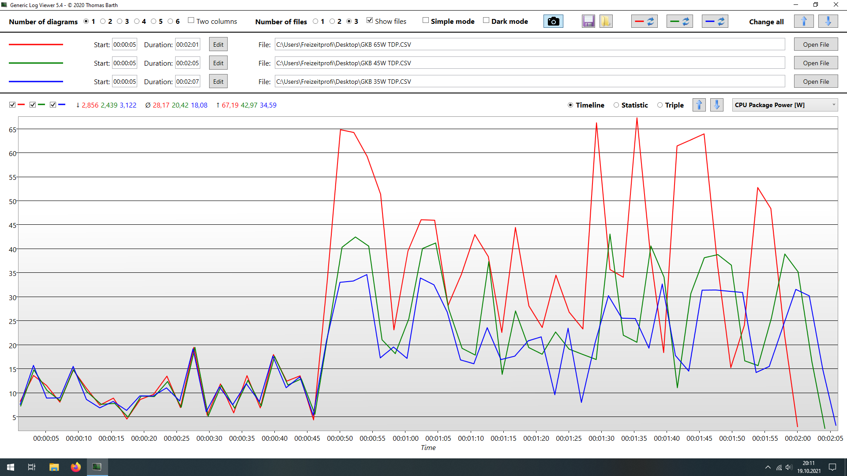847x476 pixels.
Task: Select the Triple view option
Action: [660, 105]
